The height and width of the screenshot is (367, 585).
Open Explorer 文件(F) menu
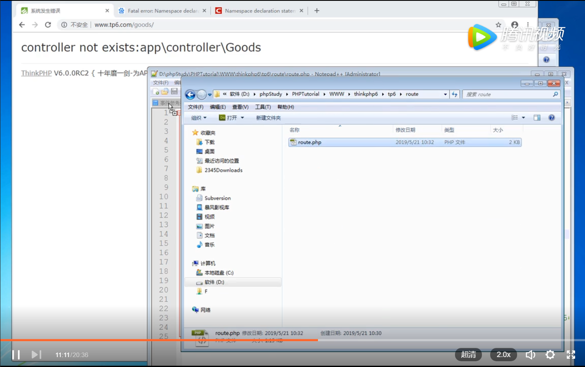point(195,107)
